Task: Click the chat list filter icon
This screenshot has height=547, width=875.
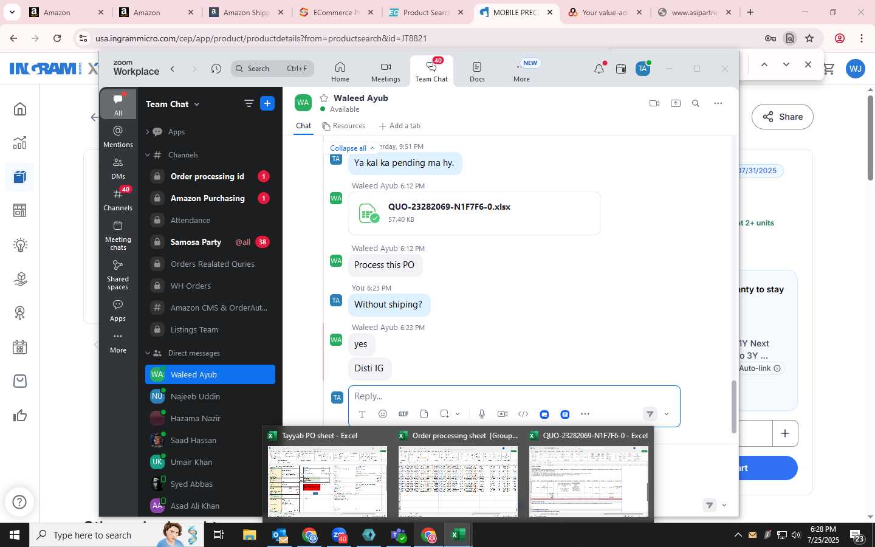Action: pos(249,103)
